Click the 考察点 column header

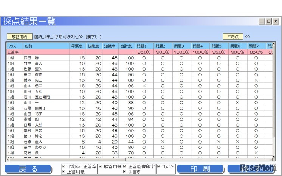pos(78,46)
